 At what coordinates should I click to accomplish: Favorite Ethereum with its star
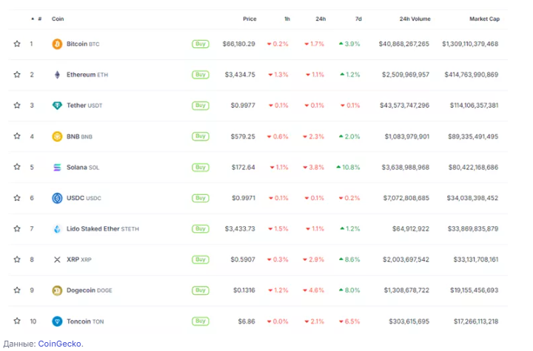(x=17, y=75)
